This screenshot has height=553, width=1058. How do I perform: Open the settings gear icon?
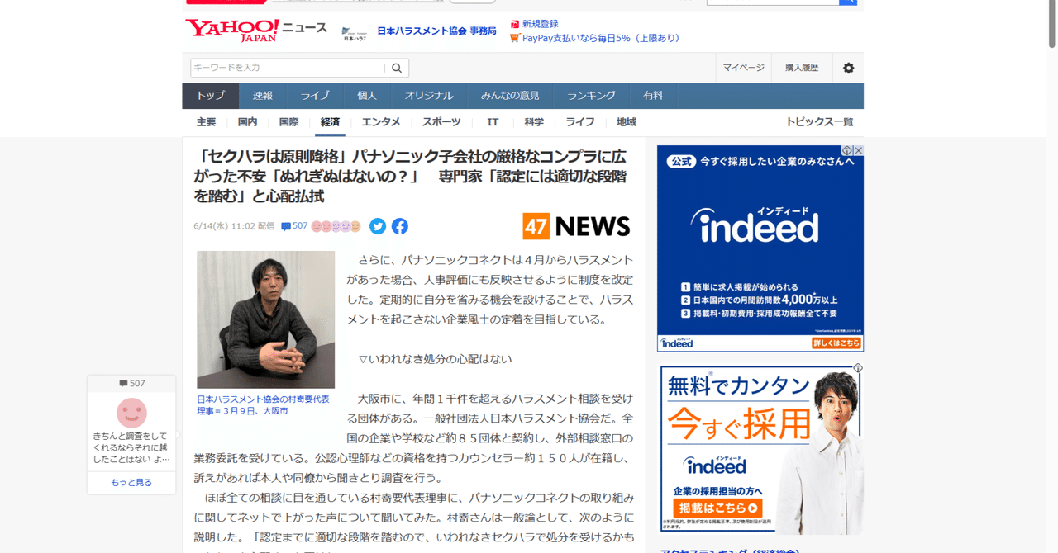847,68
